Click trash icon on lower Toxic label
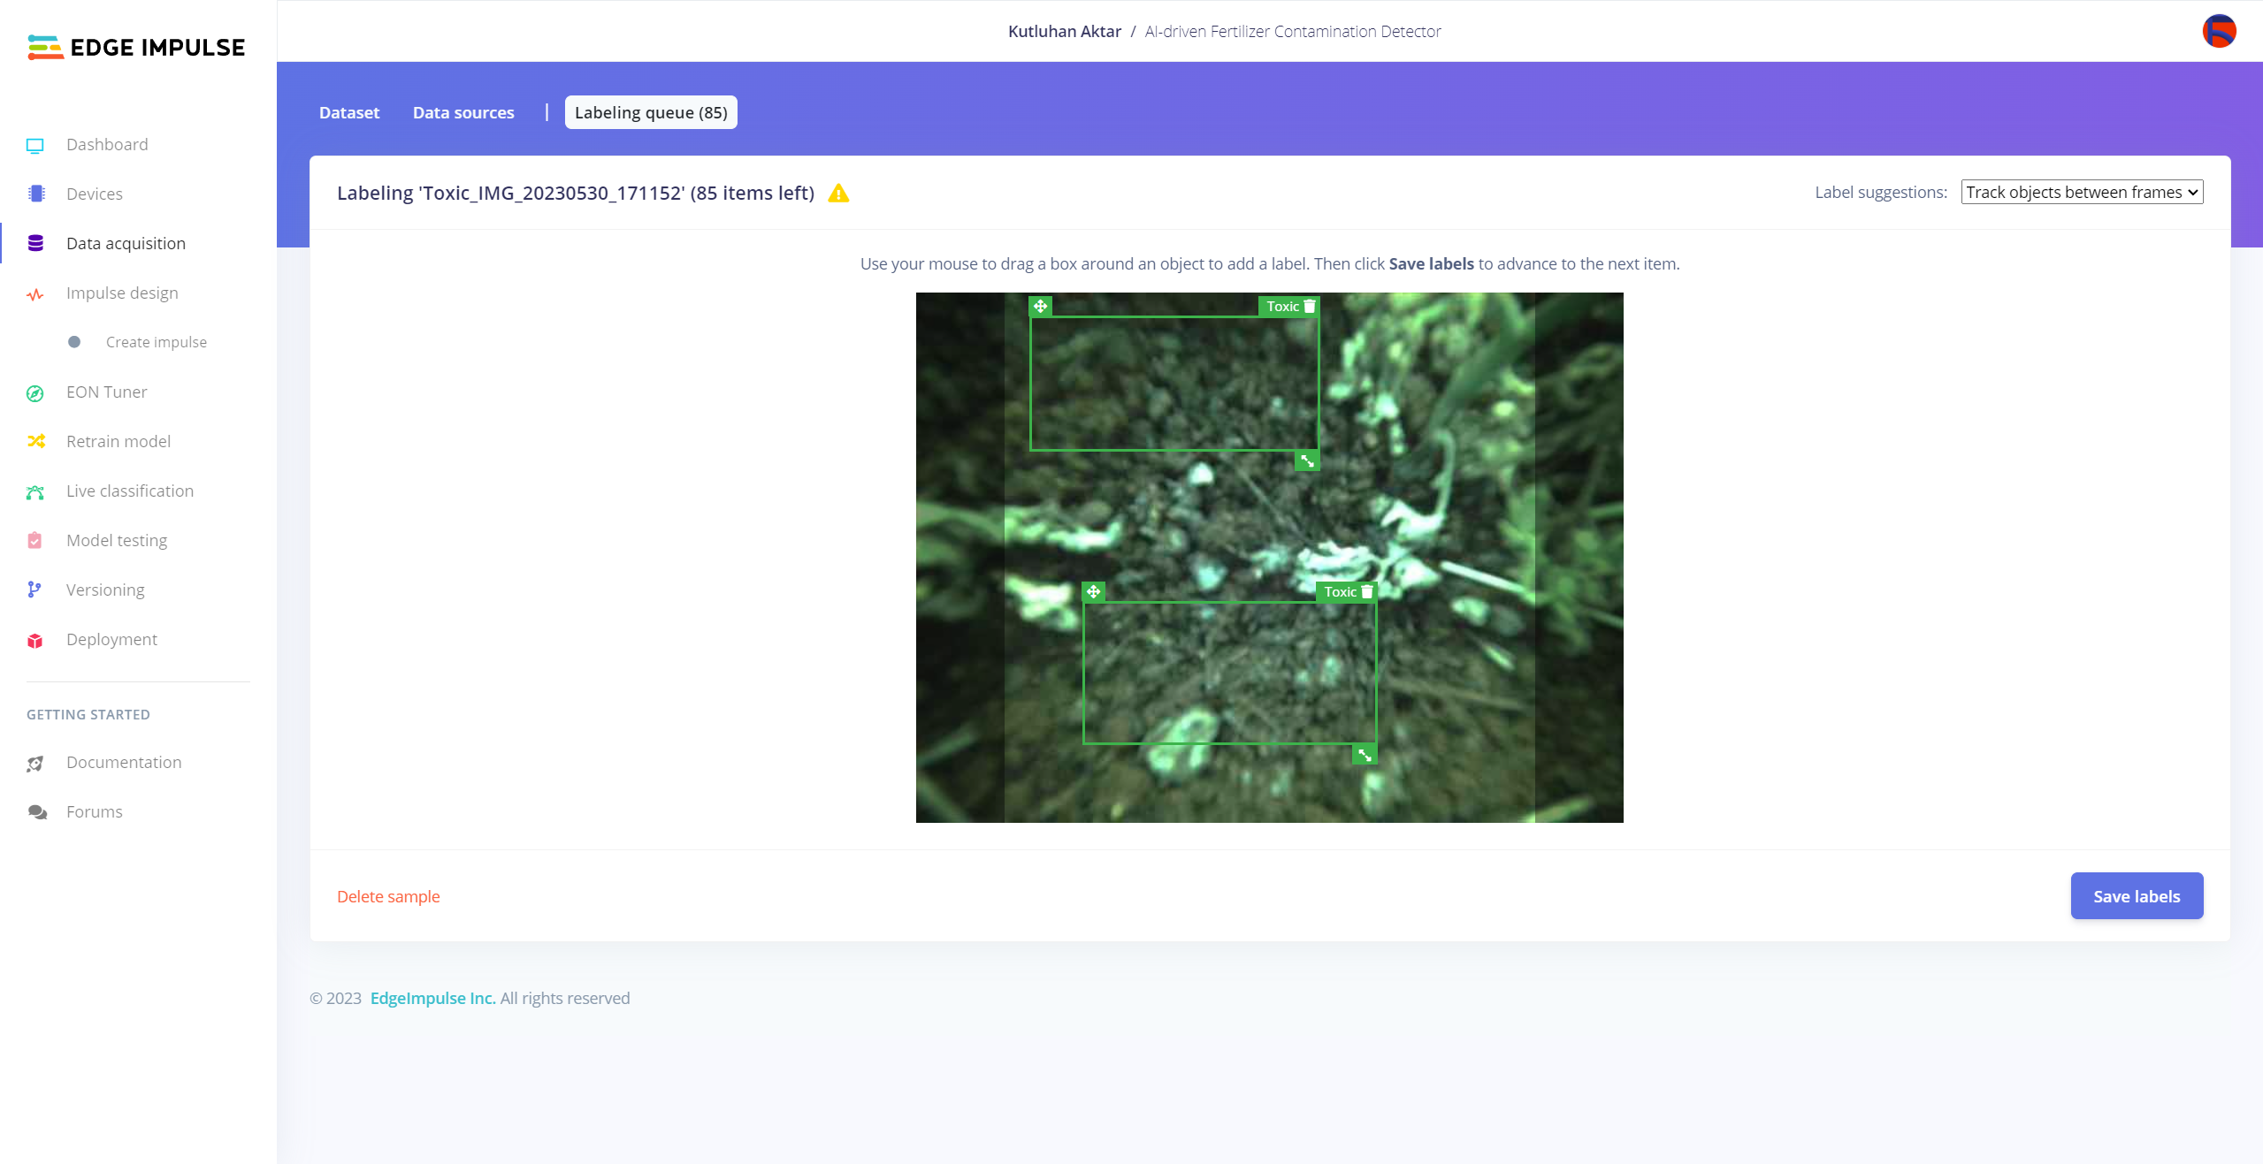This screenshot has width=2263, height=1164. (1367, 592)
